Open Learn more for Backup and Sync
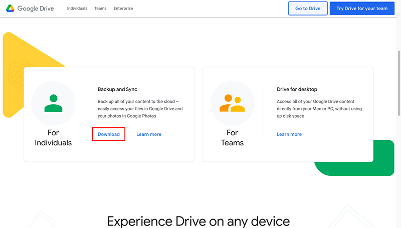 click(x=149, y=134)
